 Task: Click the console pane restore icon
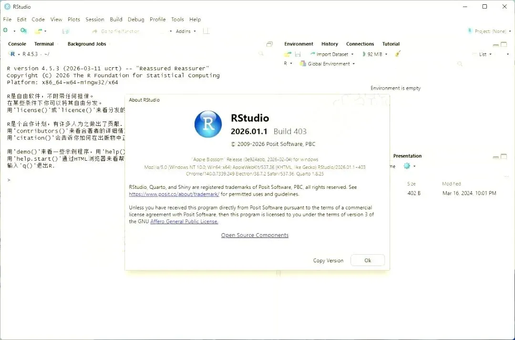269,44
